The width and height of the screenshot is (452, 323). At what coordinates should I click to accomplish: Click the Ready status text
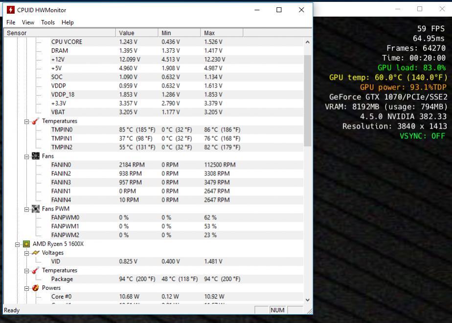click(x=12, y=310)
